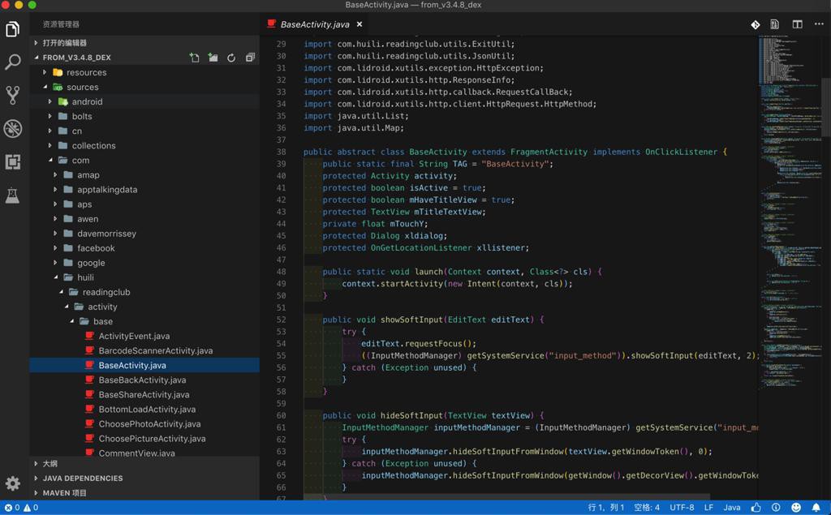Viewport: 831px width, 515px height.
Task: Collapse the activity folder
Action: pos(144,307)
